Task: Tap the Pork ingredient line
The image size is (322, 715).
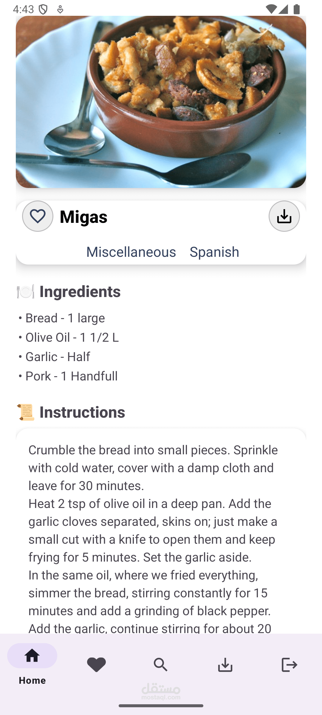Action: (x=71, y=376)
